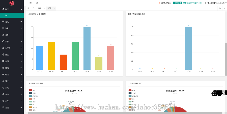227x114 pixels.
Task: Click the 商城 store icon in sidebar
Action: (3, 107)
